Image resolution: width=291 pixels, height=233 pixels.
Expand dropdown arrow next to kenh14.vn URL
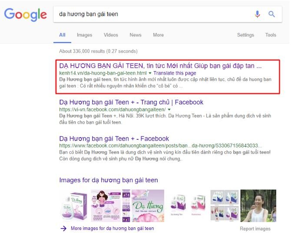(150, 73)
